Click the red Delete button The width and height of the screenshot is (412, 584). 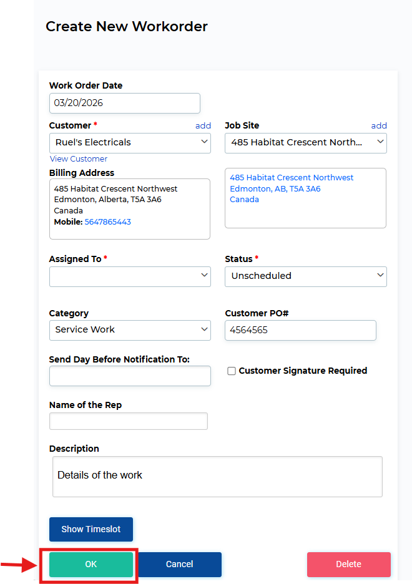pos(348,564)
